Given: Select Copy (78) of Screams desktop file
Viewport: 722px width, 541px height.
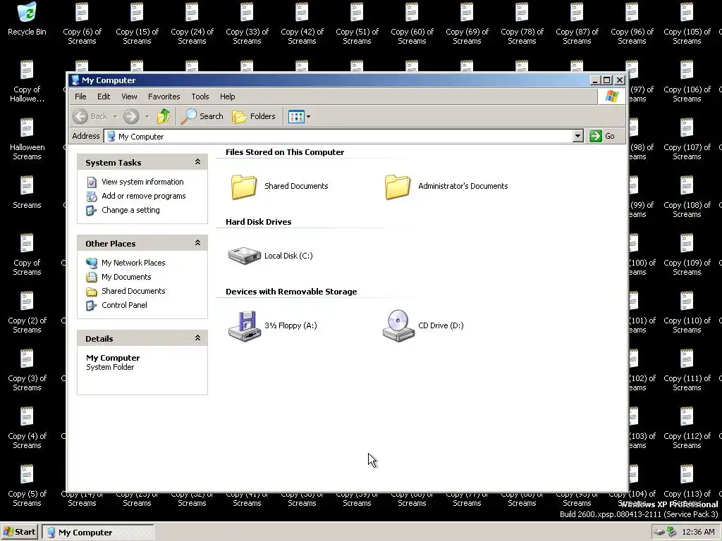Looking at the screenshot, I should click(522, 23).
